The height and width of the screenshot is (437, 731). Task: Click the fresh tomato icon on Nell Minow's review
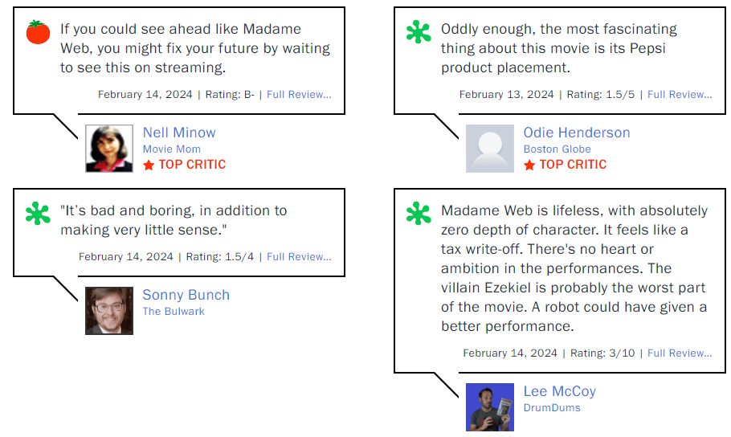(x=38, y=32)
